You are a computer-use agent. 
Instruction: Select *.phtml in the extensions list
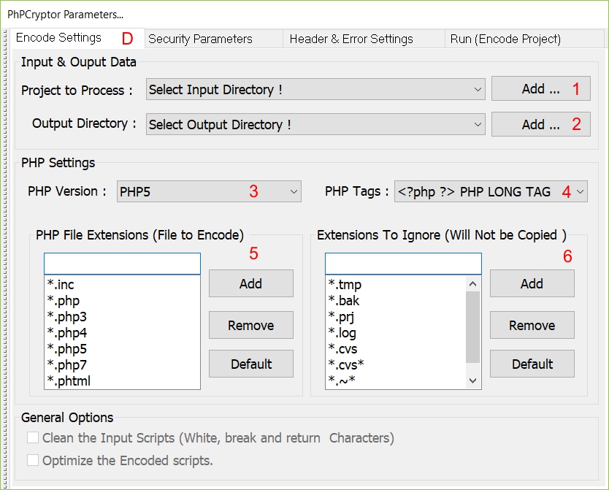[x=123, y=381]
